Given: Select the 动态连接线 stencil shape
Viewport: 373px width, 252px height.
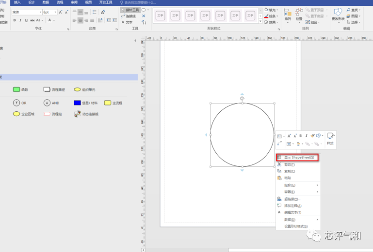Looking at the screenshot, I should click(x=86, y=114).
